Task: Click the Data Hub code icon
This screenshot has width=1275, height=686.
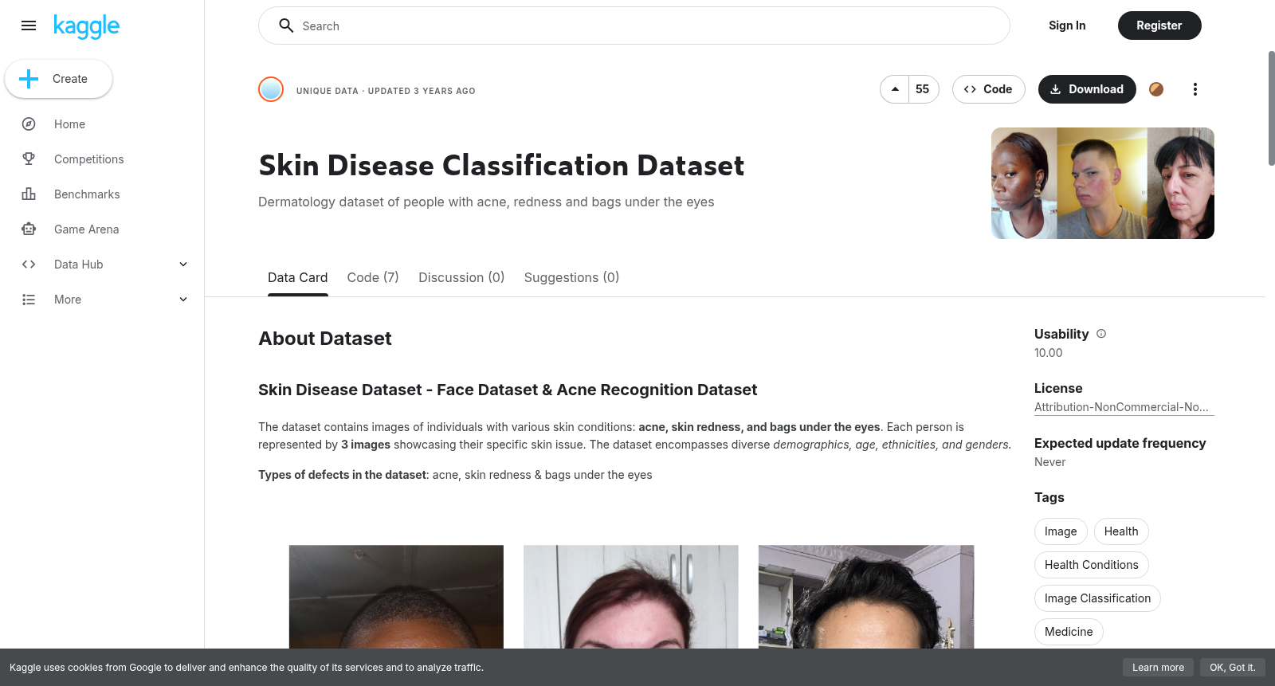Action: [x=29, y=265]
